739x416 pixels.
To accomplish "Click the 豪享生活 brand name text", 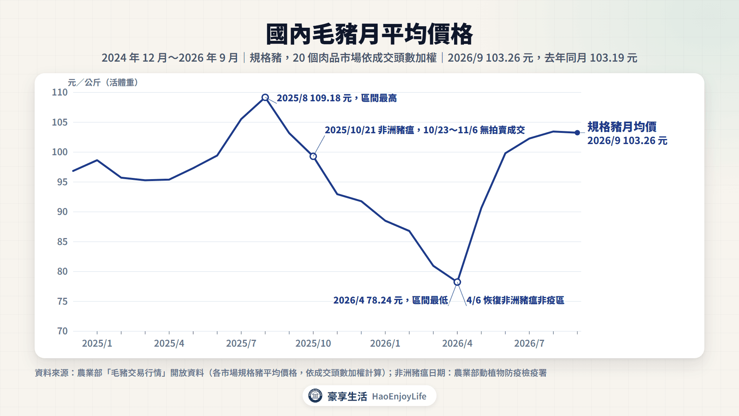I will 347,396.
